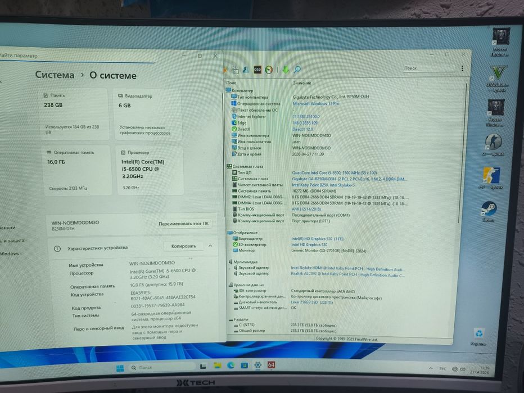Select the Компьютер group in AIDA64
The width and height of the screenshot is (524, 393).
240,90
